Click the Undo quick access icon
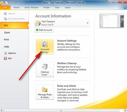 [x=11, y=2]
